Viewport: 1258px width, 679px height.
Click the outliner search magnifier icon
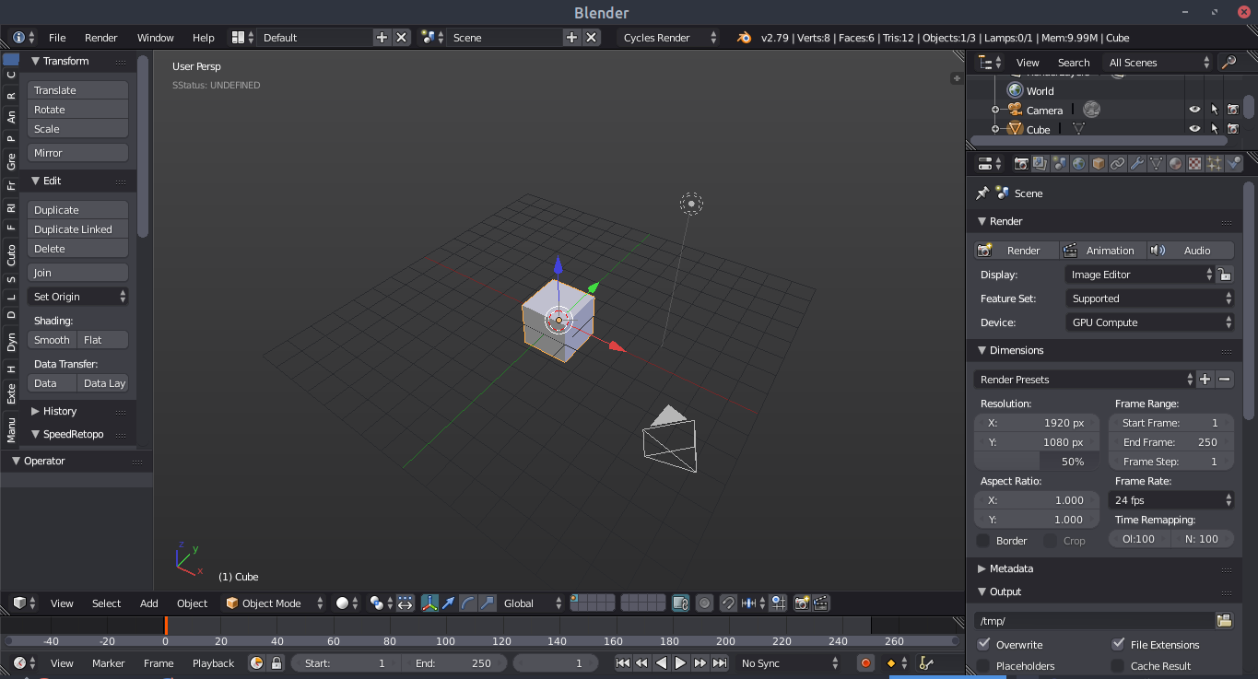(x=1228, y=63)
